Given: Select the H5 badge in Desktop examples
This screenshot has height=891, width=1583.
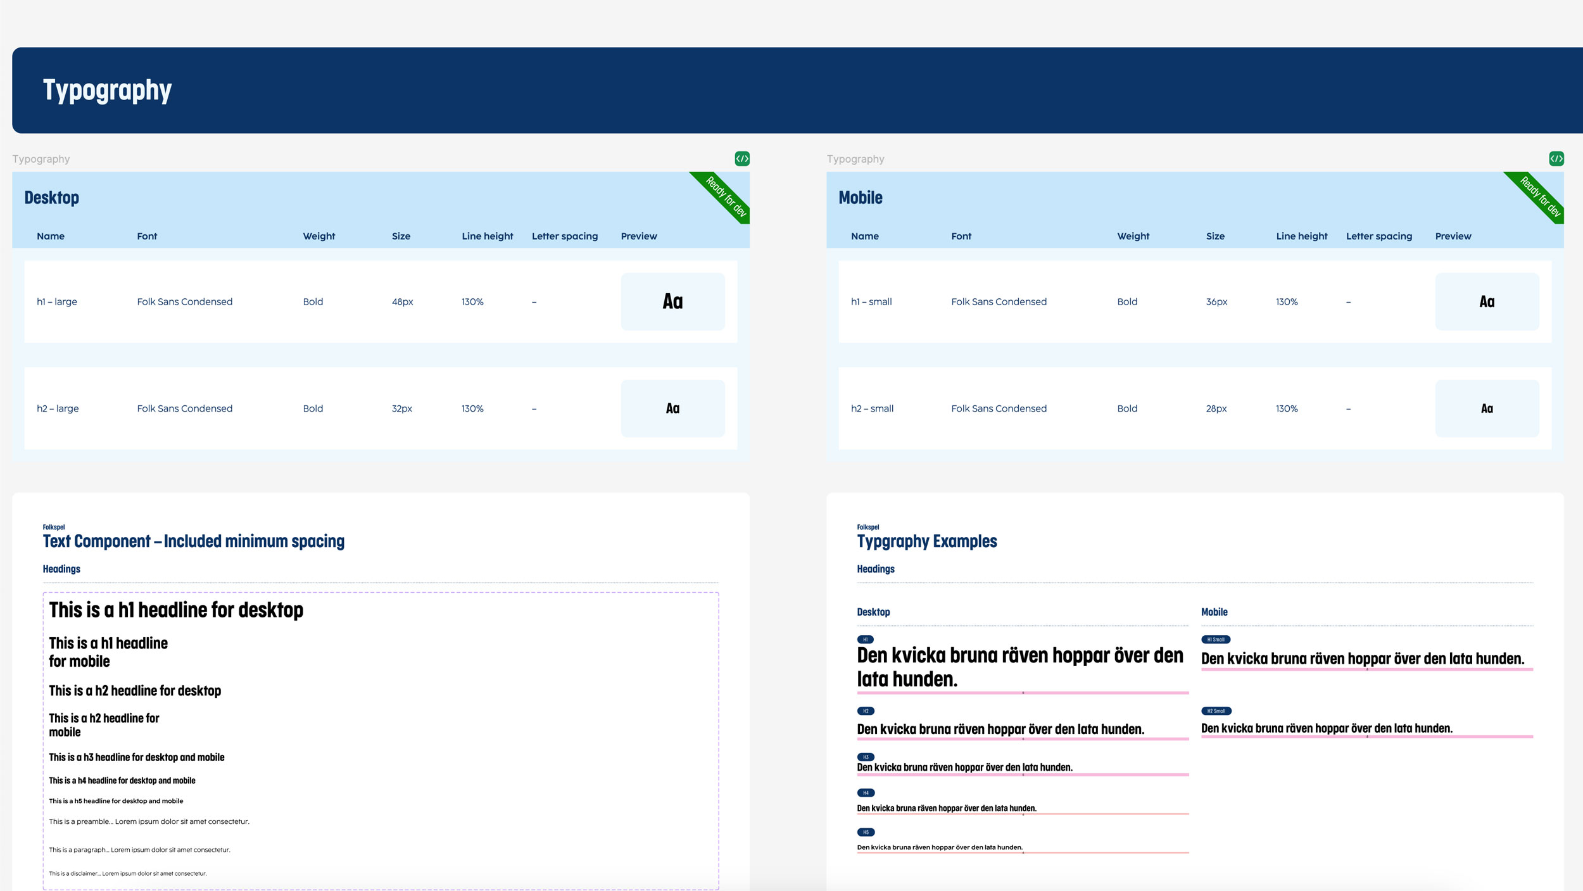Looking at the screenshot, I should 866,832.
